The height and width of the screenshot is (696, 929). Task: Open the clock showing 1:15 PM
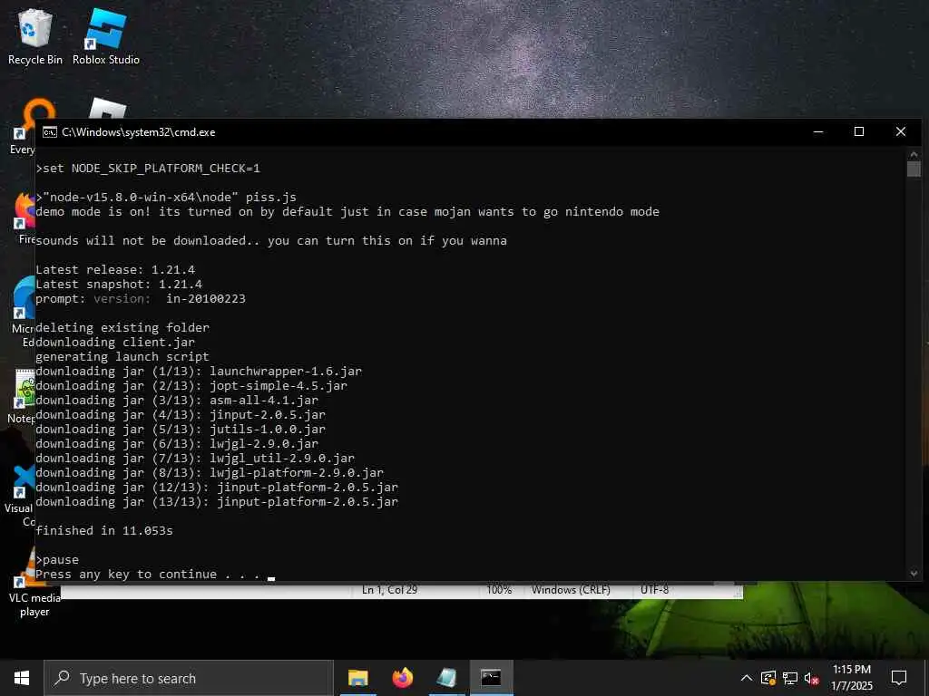click(851, 678)
